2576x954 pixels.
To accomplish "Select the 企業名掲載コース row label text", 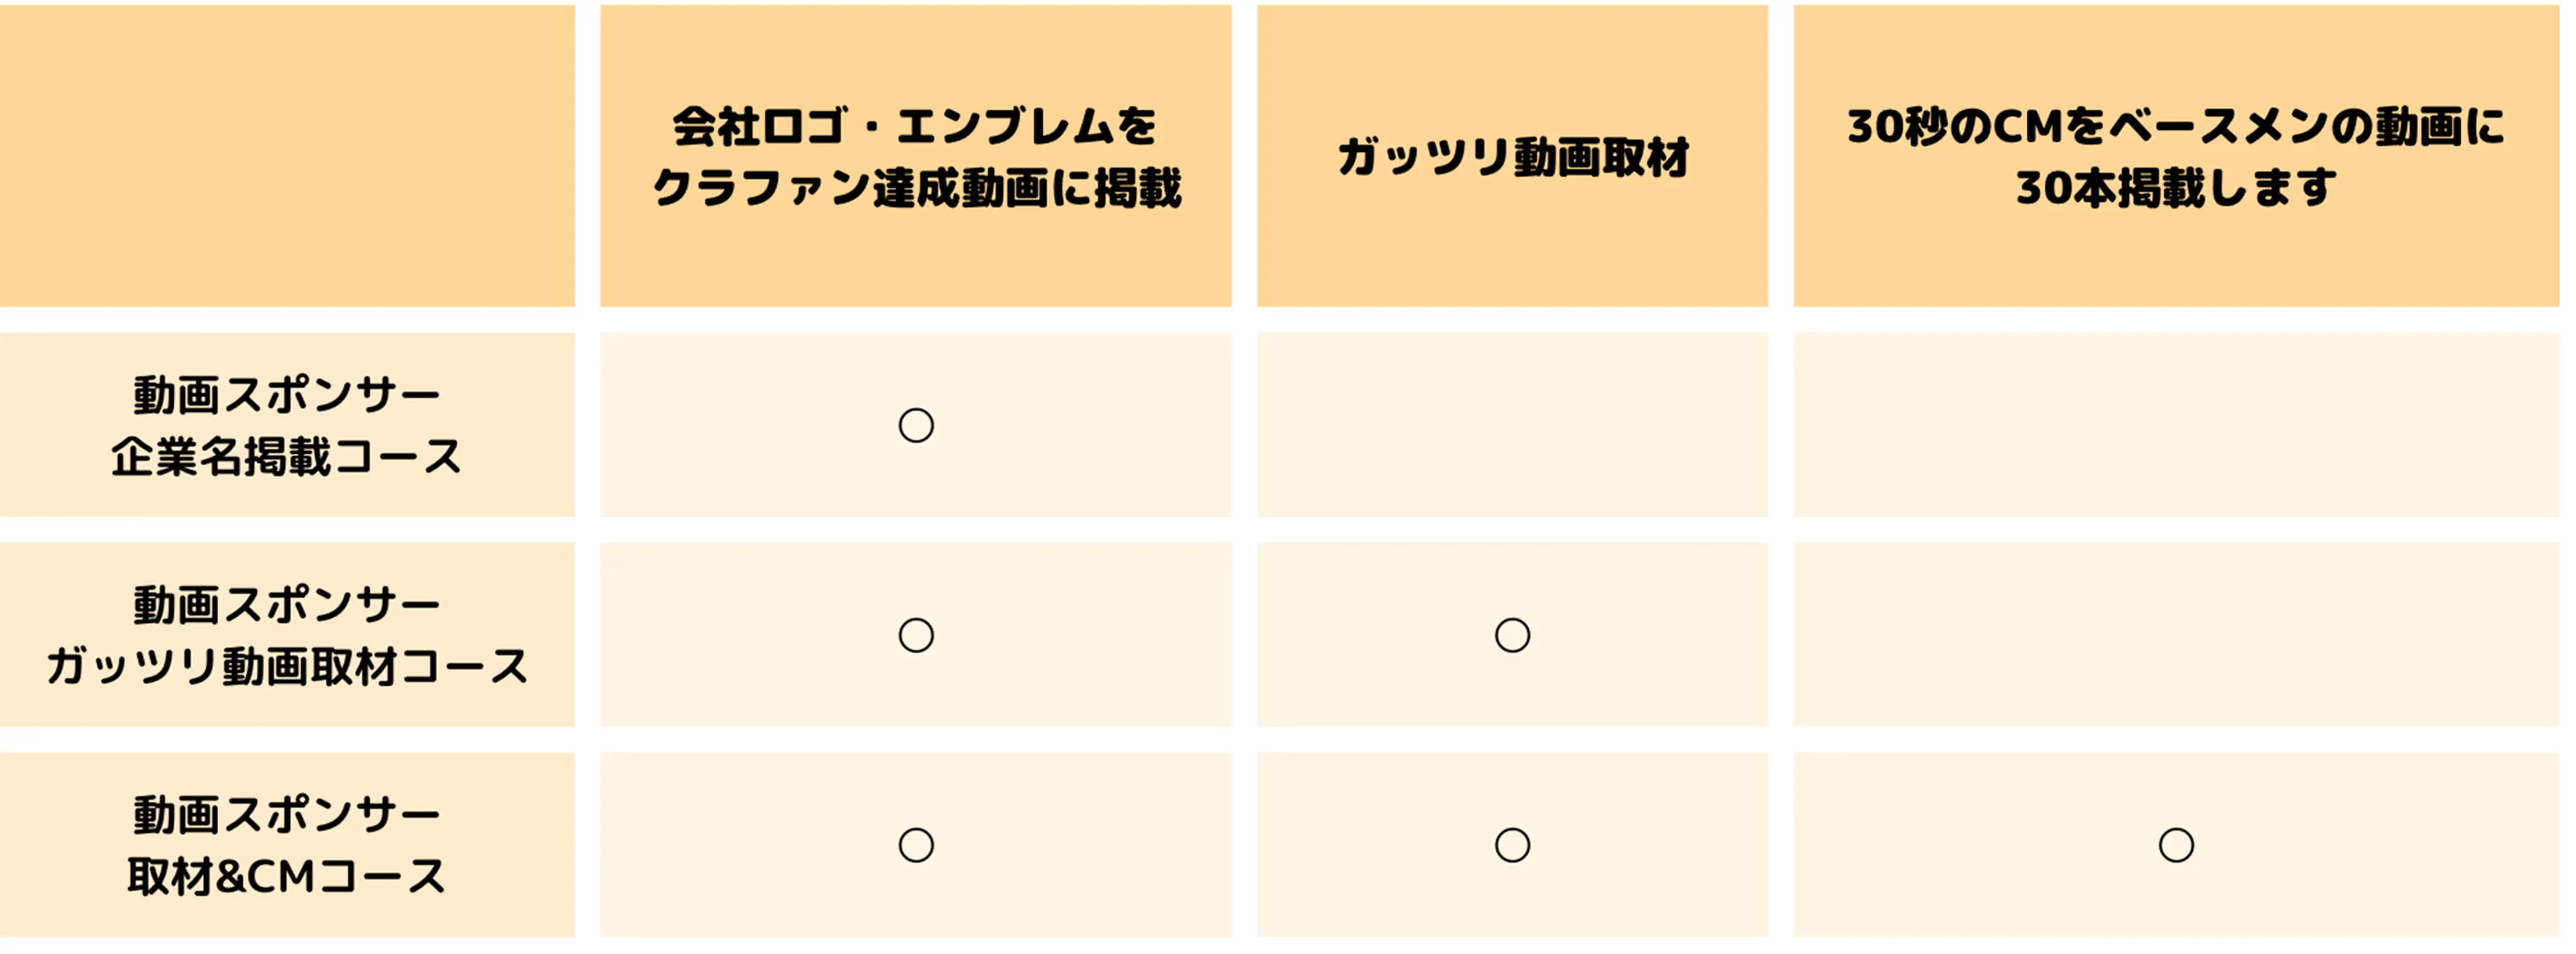I will (x=287, y=457).
